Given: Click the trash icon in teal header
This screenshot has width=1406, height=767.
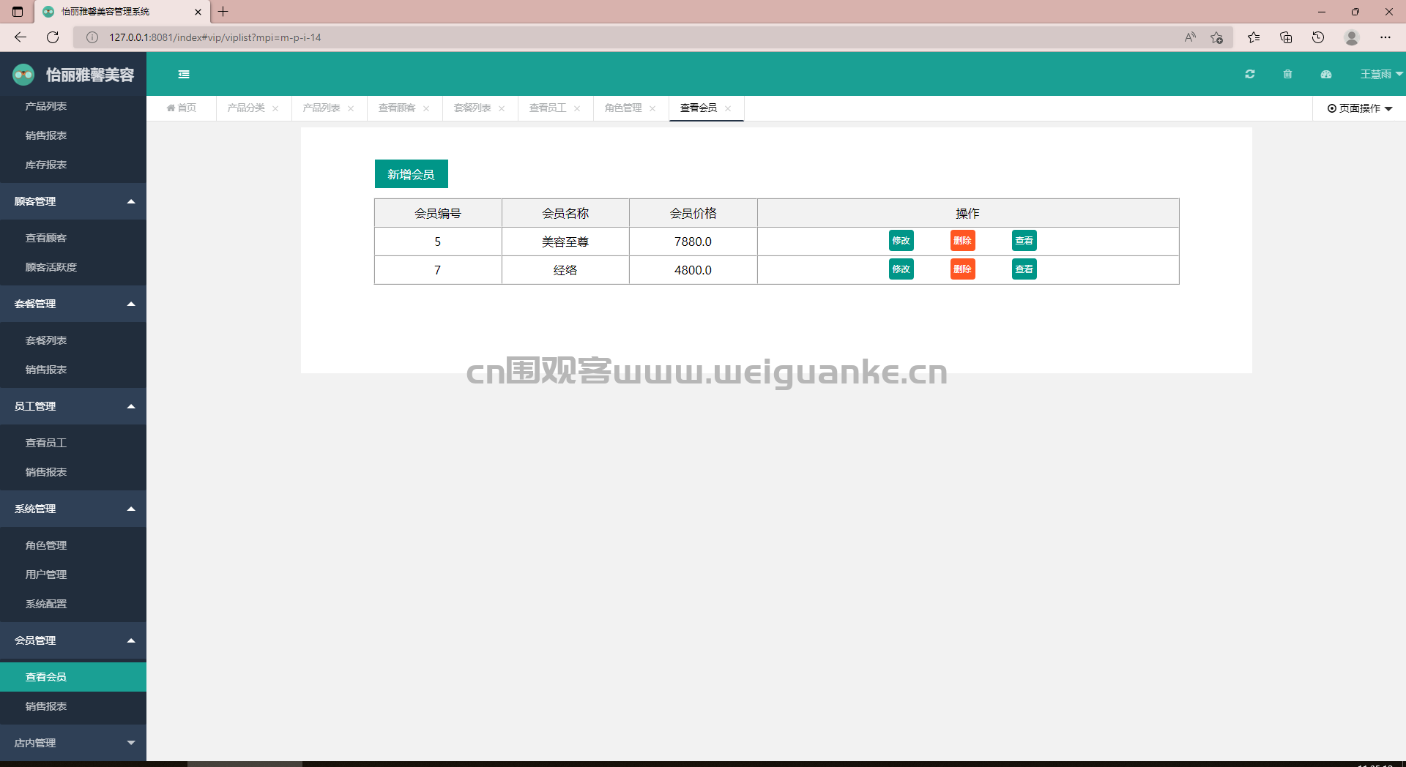Looking at the screenshot, I should [x=1287, y=74].
